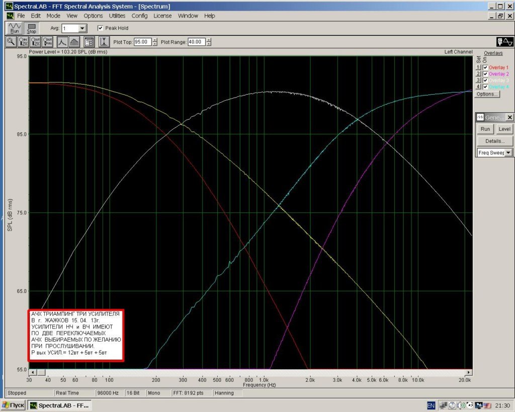The height and width of the screenshot is (412, 515).
Task: Click the scrollbar left arrow under plot
Action: 33,372
